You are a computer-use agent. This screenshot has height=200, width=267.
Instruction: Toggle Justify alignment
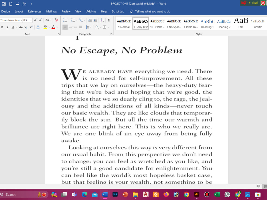[x=81, y=27]
